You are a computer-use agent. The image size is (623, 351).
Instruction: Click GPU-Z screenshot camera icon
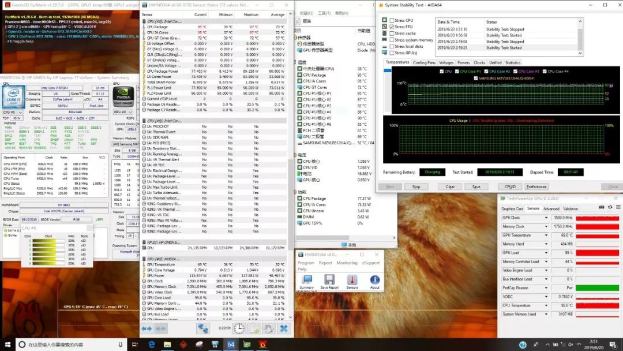pyautogui.click(x=602, y=207)
